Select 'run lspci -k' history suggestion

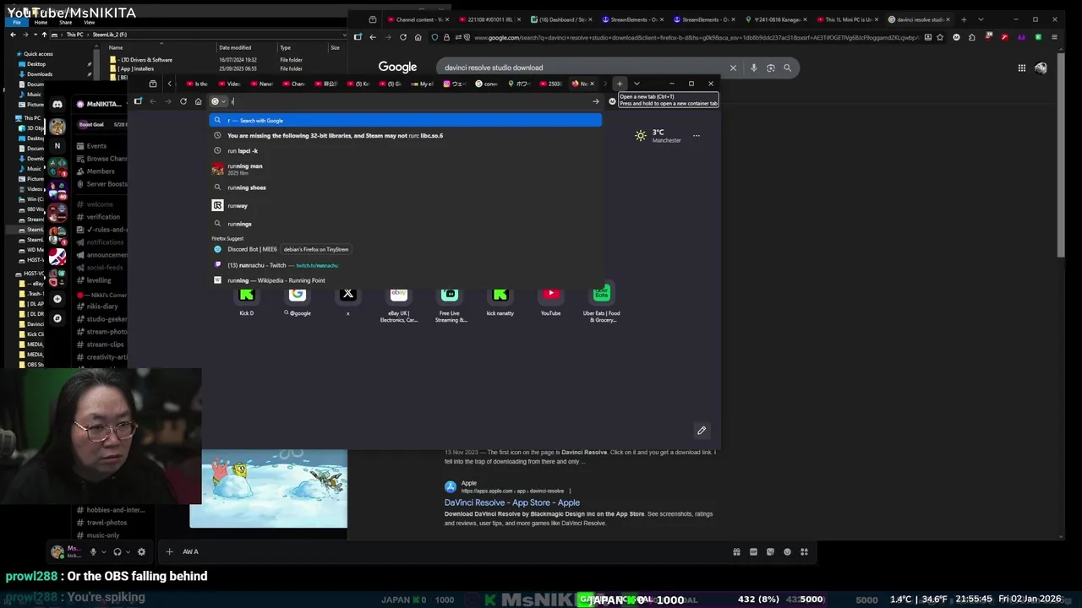(406, 150)
